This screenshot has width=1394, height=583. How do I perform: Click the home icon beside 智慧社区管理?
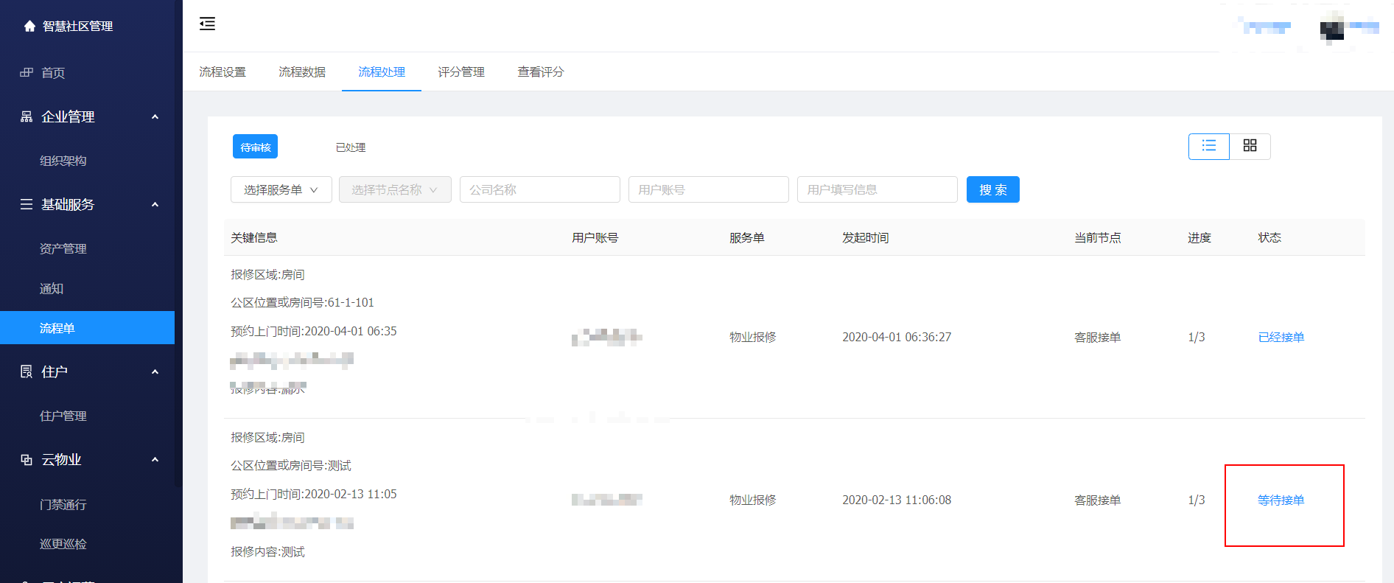tap(29, 27)
